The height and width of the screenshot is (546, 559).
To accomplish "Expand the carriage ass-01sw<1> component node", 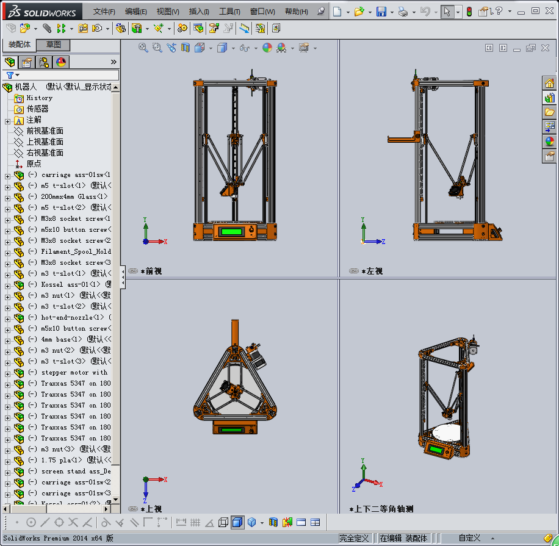I will 7,175.
